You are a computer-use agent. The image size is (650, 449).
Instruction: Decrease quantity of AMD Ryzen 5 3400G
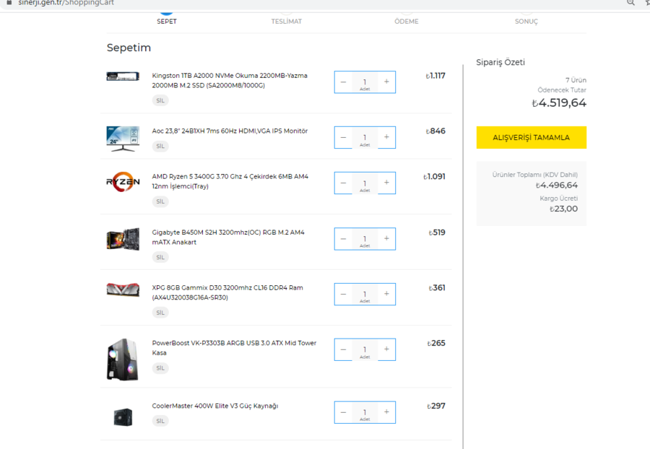pos(343,183)
